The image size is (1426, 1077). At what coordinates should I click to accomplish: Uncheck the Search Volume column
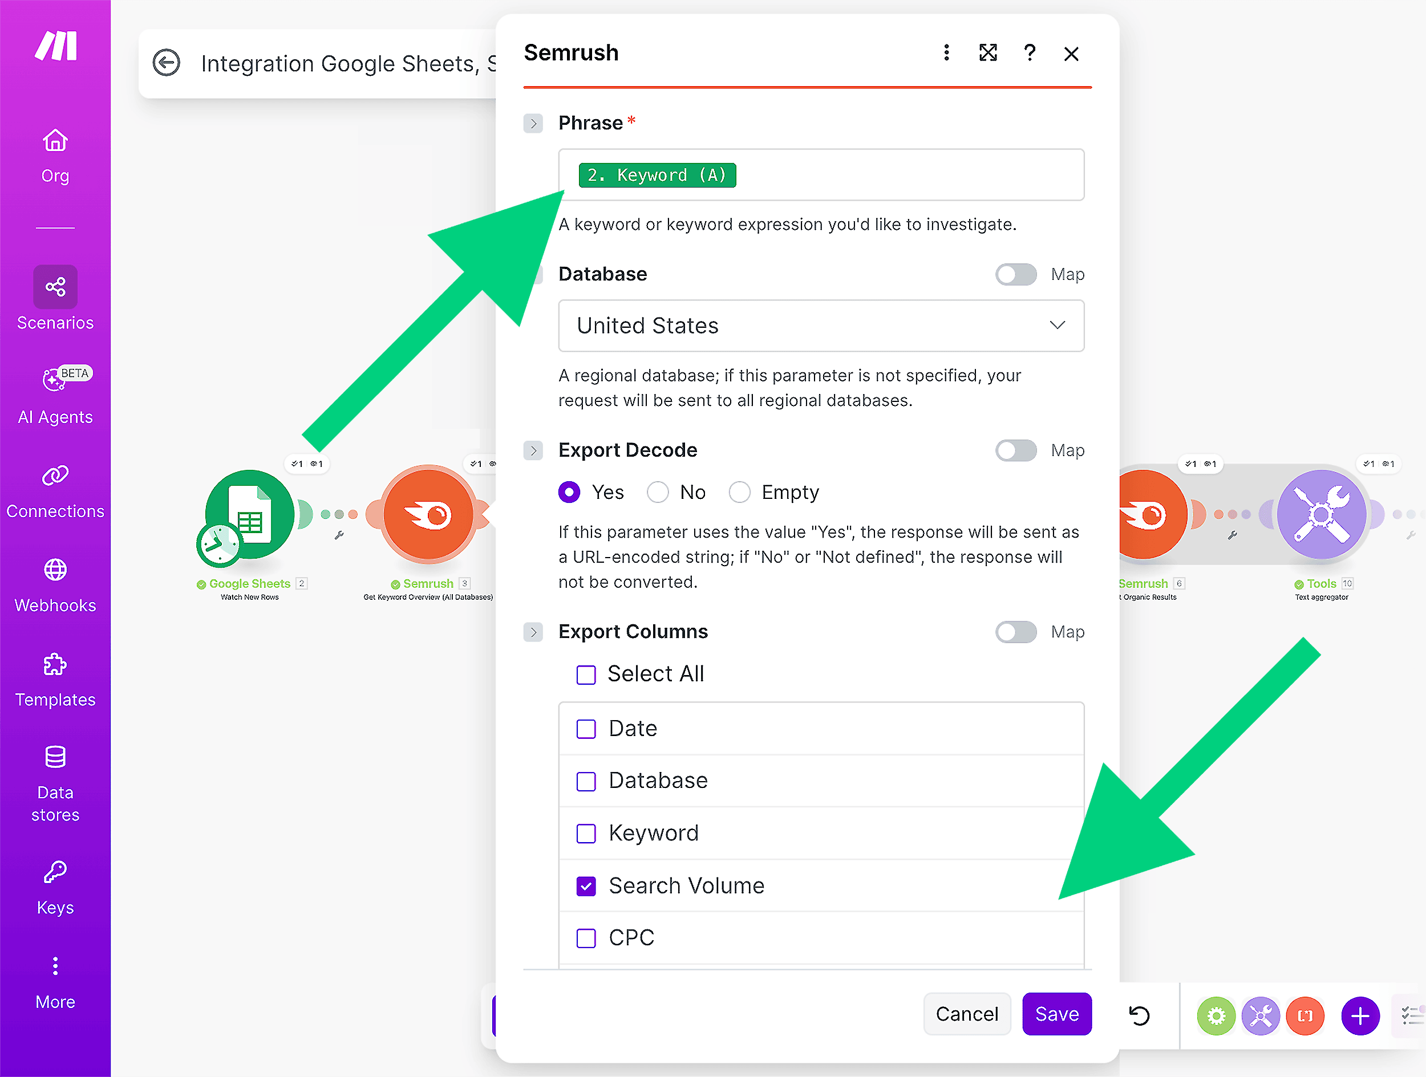[x=586, y=886]
